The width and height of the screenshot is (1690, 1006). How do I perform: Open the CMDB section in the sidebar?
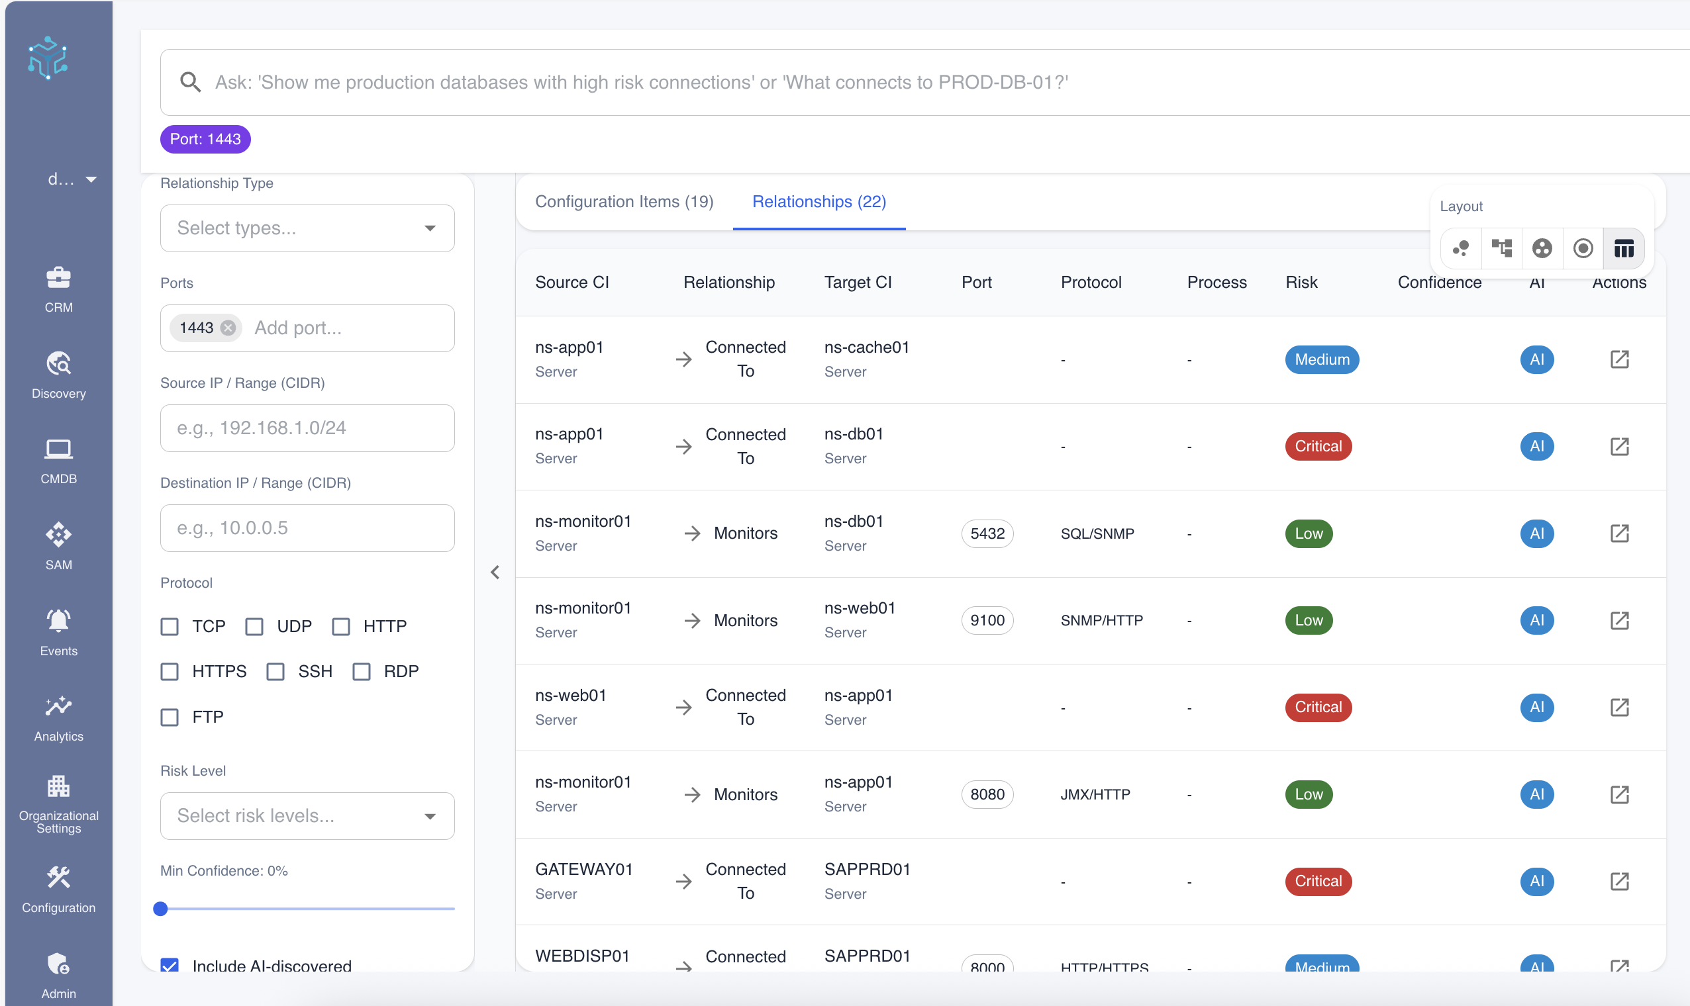point(58,459)
